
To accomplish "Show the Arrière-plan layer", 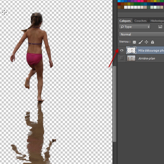I will tap(122, 58).
